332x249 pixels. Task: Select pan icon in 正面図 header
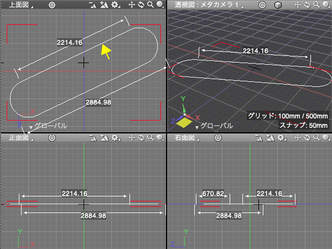[132, 138]
